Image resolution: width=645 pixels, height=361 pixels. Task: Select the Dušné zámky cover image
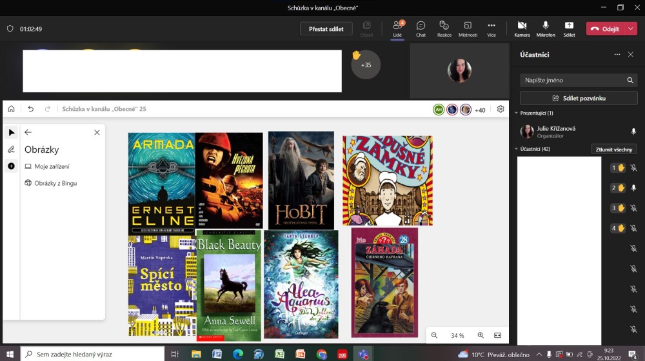click(388, 180)
